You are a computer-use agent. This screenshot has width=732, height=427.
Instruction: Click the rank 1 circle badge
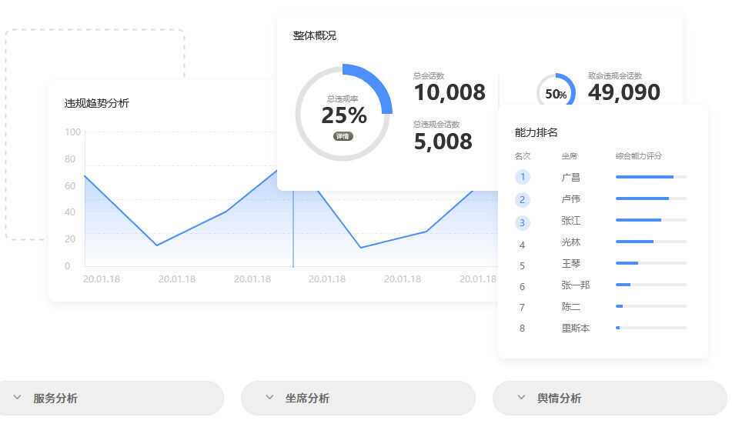[523, 178]
